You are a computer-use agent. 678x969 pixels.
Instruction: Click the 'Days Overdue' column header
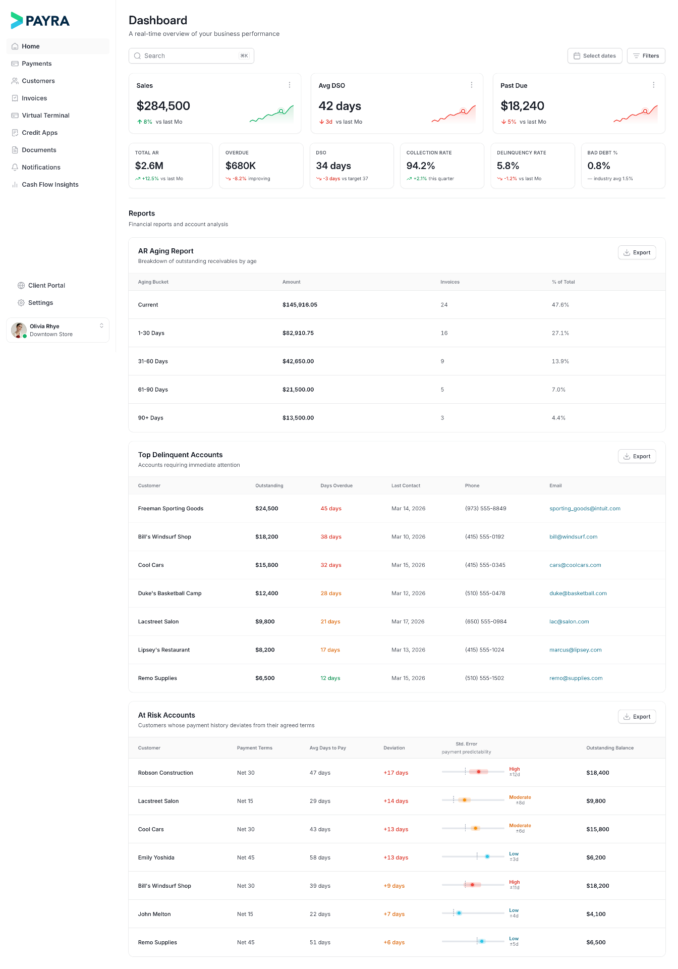coord(336,486)
